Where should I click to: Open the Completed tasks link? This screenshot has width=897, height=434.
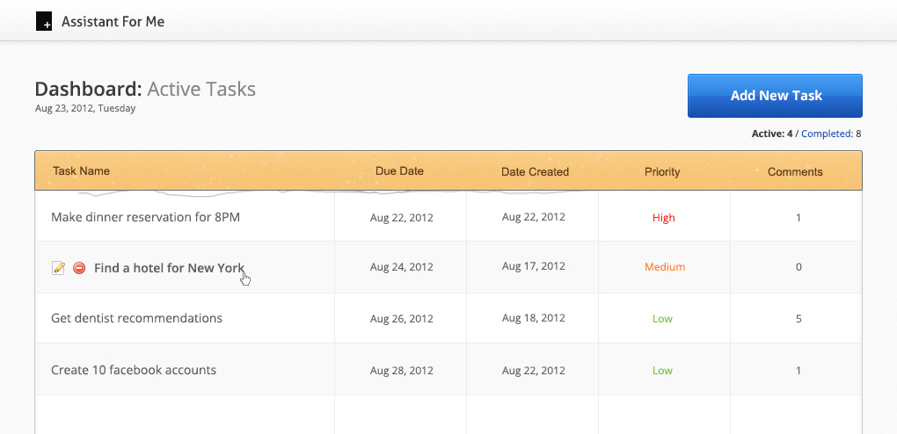click(825, 134)
